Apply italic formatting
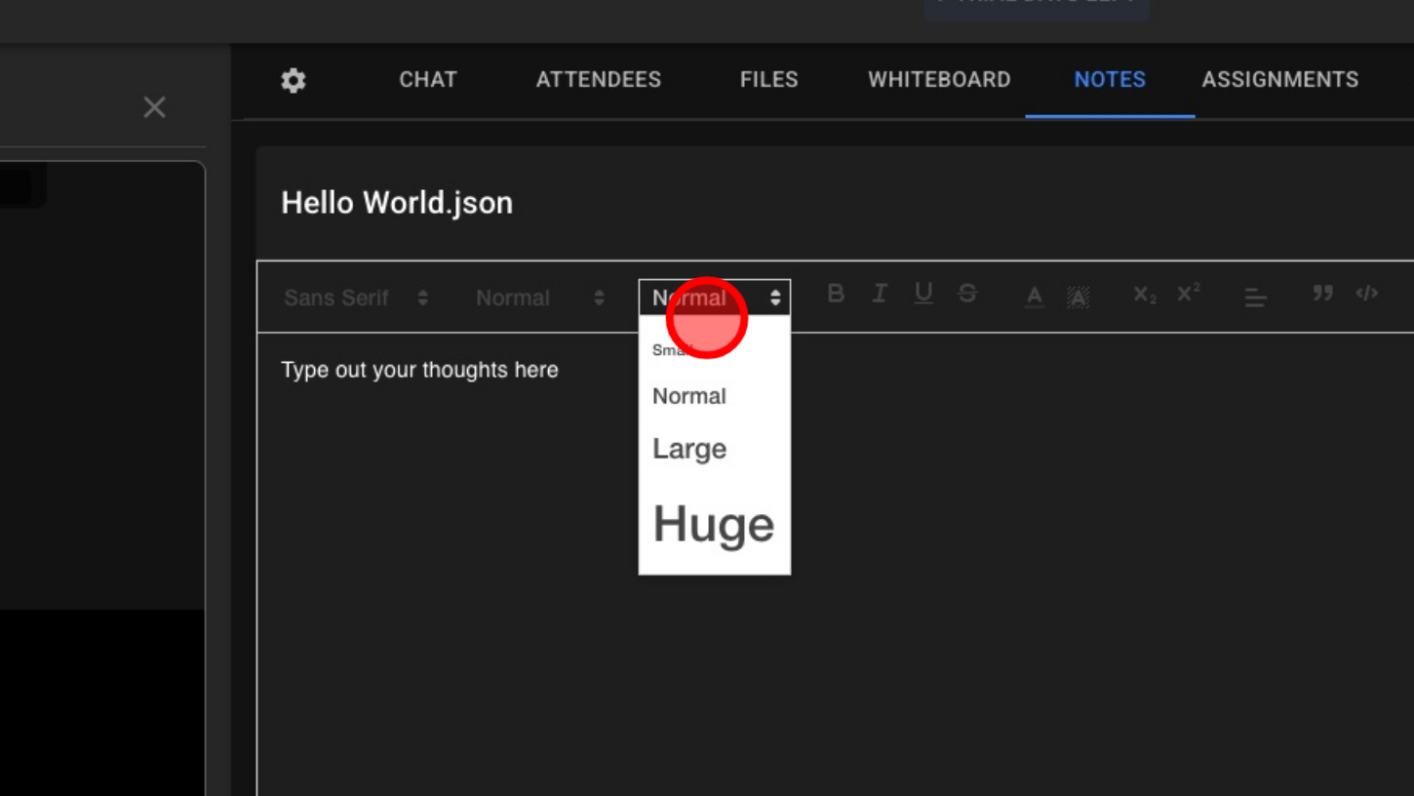1414x796 pixels. [x=880, y=294]
